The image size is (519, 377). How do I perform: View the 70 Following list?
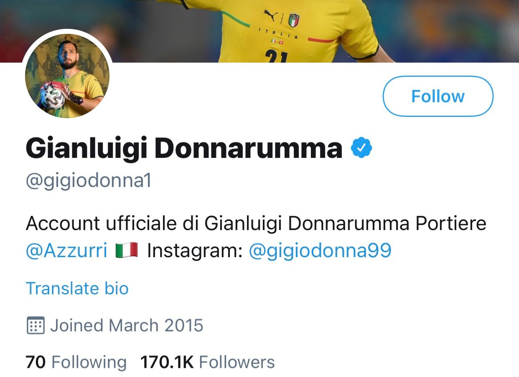click(76, 362)
